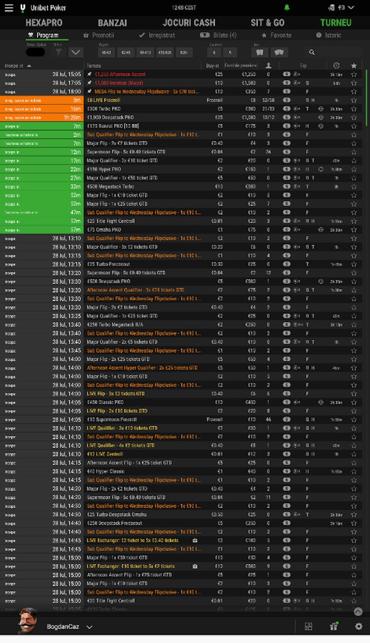The image size is (370, 643).
Task: Favorite the €6 LIVE Freeroll tournament
Action: [354, 100]
